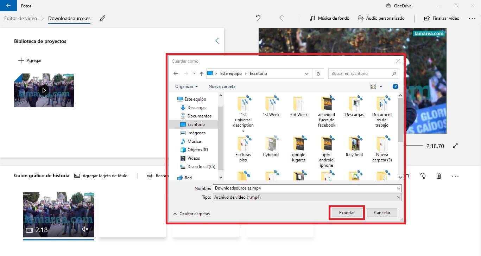Select the iptv android iphone folder
Screen dimensions: 481x256
tap(327, 152)
